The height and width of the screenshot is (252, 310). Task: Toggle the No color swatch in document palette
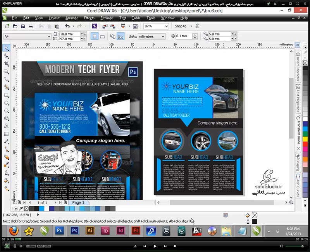[x=26, y=209]
